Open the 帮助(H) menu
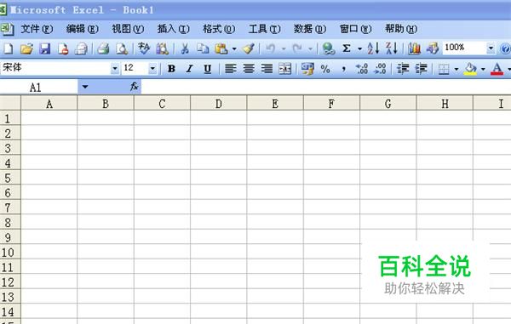This screenshot has height=324, width=511. 401,29
